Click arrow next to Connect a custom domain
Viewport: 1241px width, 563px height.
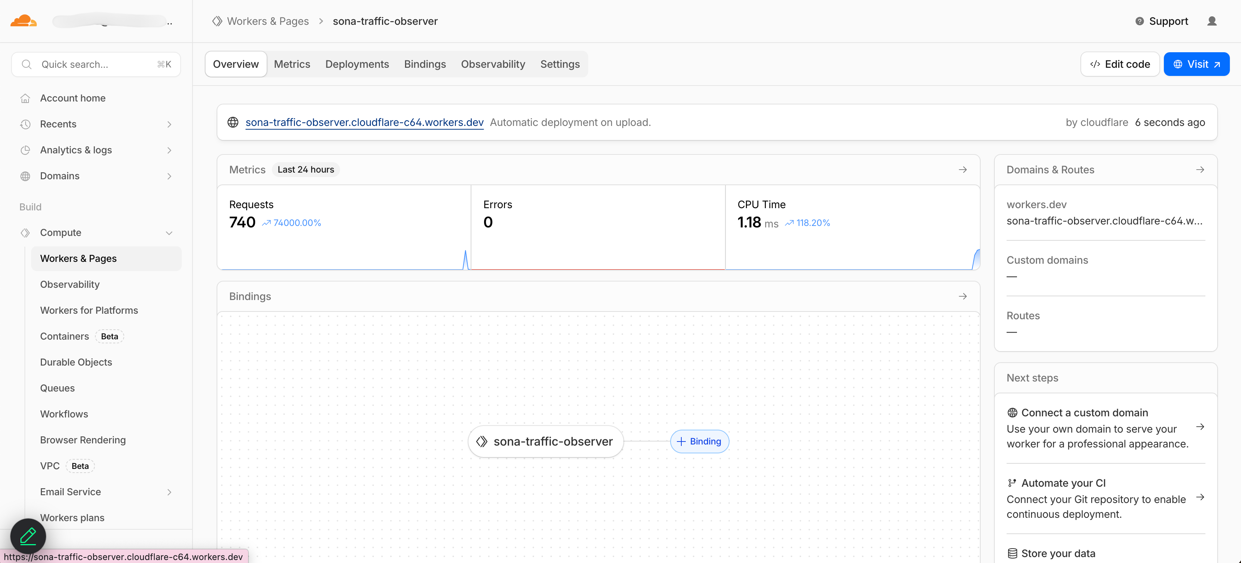(1199, 427)
